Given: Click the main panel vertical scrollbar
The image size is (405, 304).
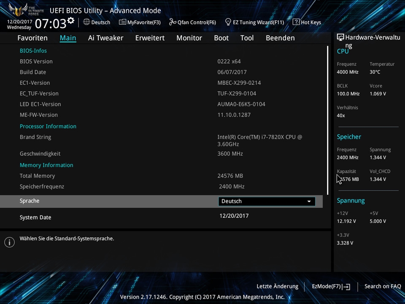Looking at the screenshot, I should click(327, 120).
